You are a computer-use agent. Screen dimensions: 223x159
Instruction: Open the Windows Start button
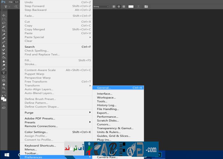(7, 155)
